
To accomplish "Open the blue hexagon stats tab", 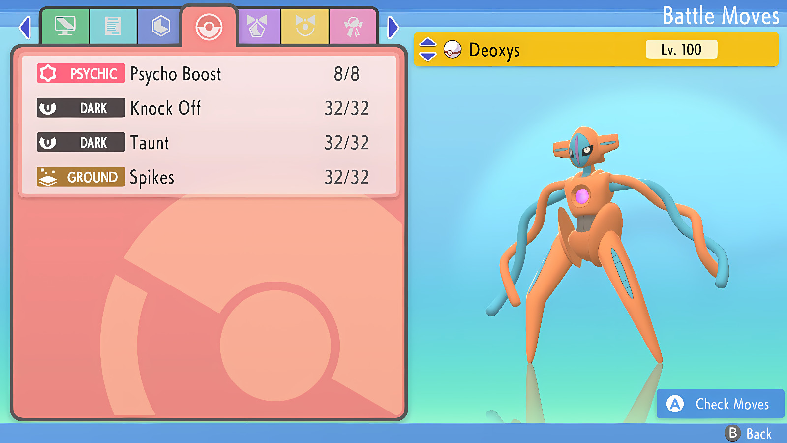I will coord(161,27).
